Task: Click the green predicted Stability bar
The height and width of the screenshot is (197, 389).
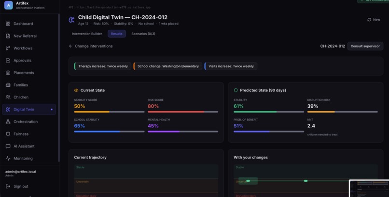Action: (269, 112)
